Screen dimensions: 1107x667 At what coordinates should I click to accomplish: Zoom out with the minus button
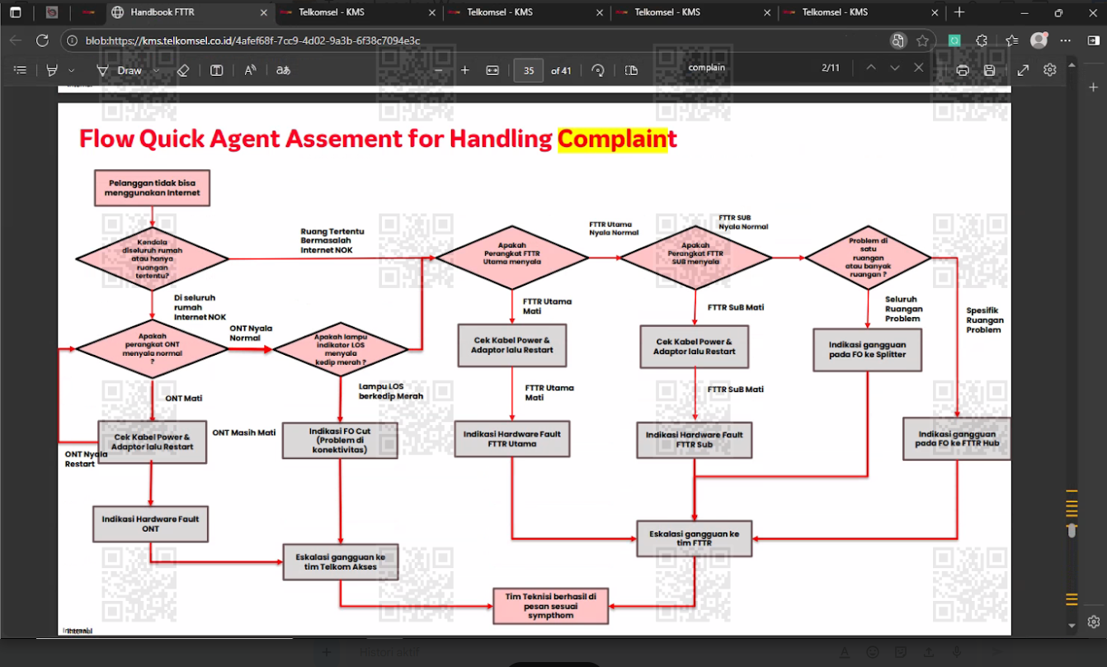point(439,70)
